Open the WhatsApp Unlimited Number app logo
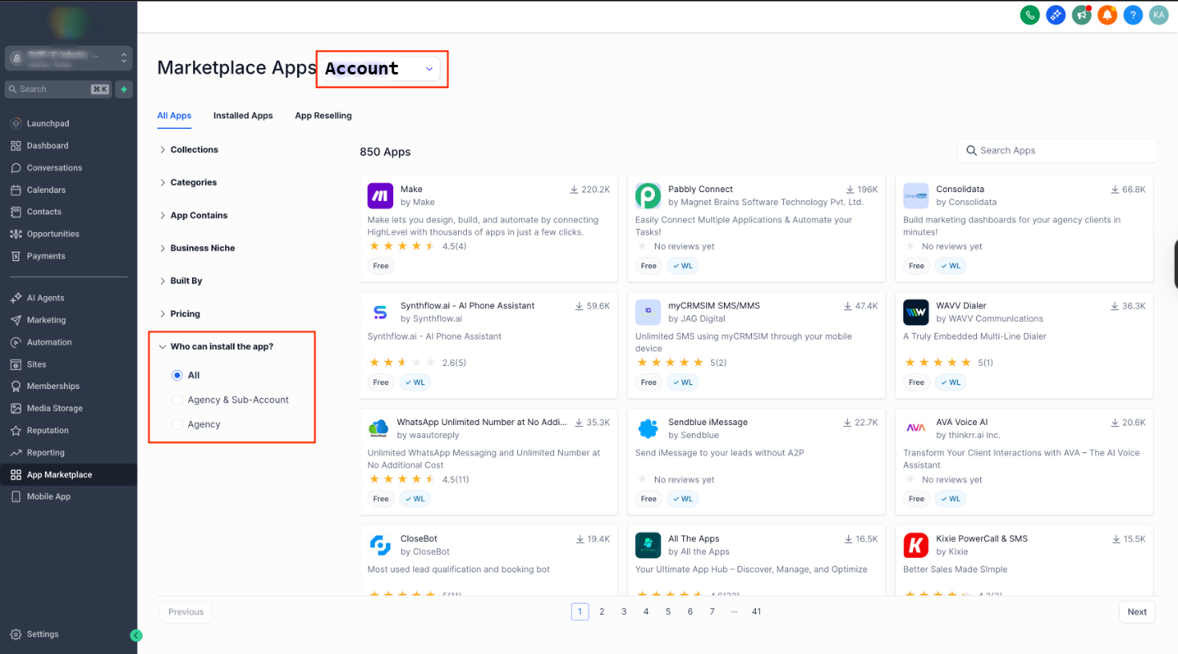1178x654 pixels. 379,428
